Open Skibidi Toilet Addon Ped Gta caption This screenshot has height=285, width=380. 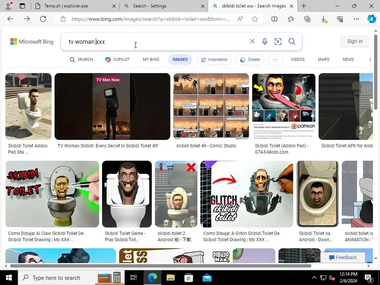pyautogui.click(x=28, y=149)
